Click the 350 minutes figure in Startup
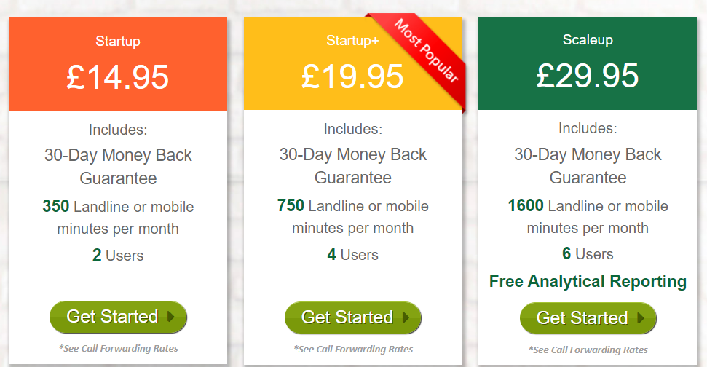The width and height of the screenshot is (707, 367). pyautogui.click(x=56, y=206)
